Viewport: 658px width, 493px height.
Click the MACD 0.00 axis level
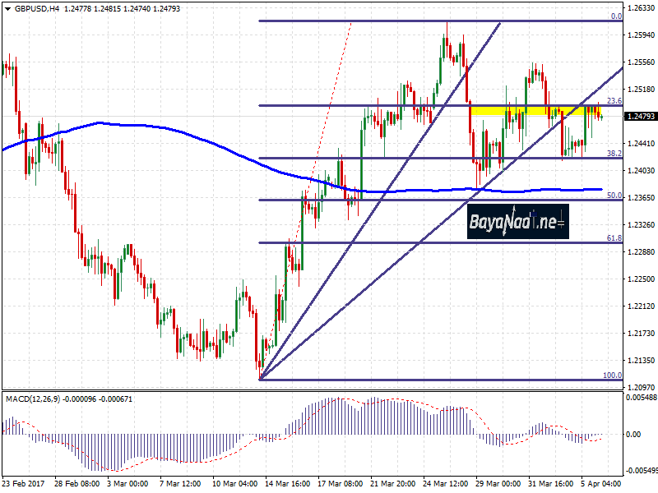point(635,434)
